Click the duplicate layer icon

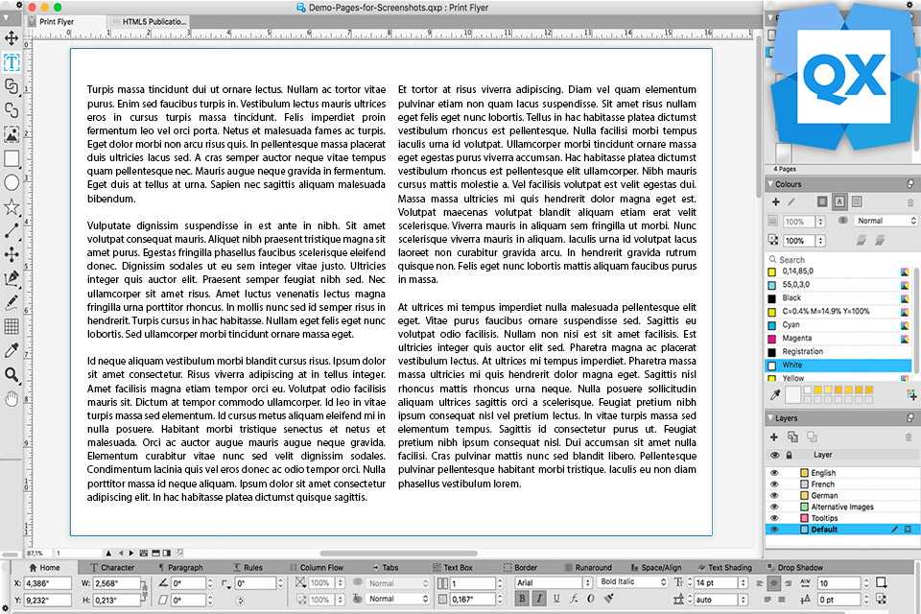point(792,437)
